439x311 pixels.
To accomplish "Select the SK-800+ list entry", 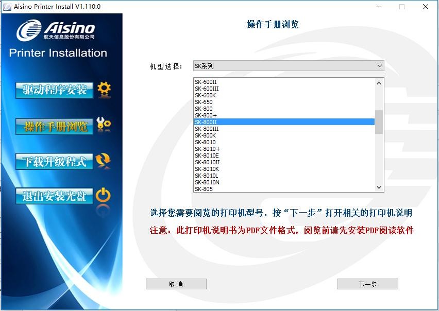I will [x=284, y=115].
